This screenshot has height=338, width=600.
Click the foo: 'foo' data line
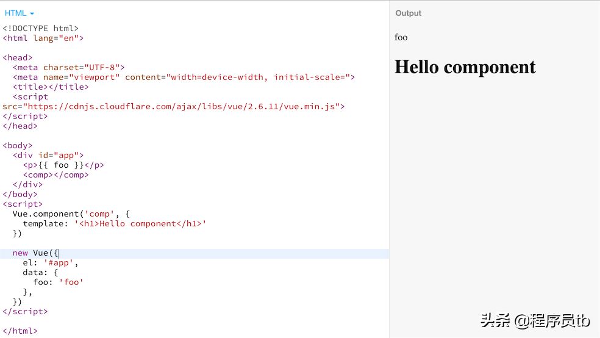(x=59, y=282)
